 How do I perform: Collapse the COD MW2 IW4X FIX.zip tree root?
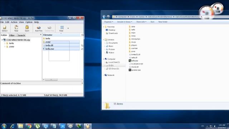pos(2,40)
